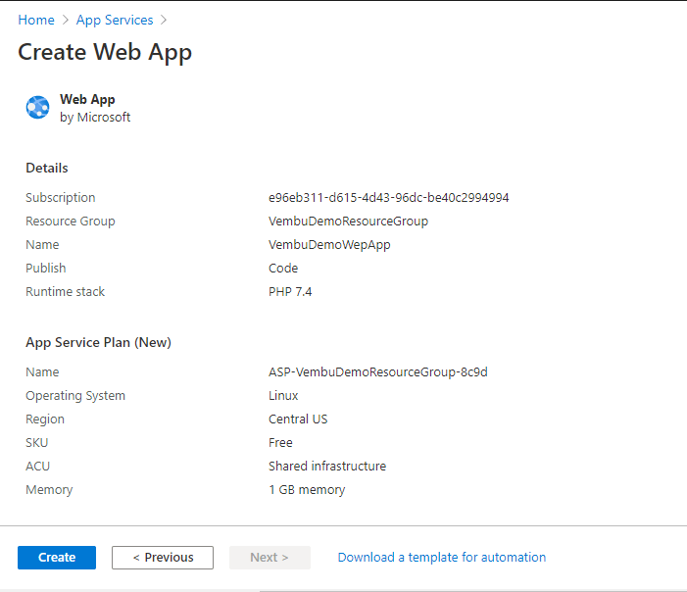Click the ACU label

[37, 467]
